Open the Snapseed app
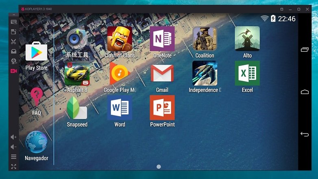Screen dimensions: 318x179 (77, 108)
